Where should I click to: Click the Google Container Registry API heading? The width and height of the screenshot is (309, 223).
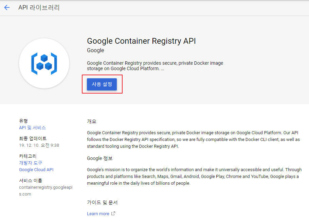point(141,41)
